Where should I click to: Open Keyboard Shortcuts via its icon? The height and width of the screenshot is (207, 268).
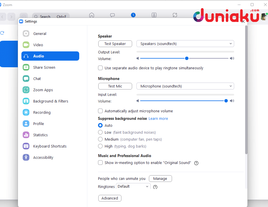[x=26, y=146]
